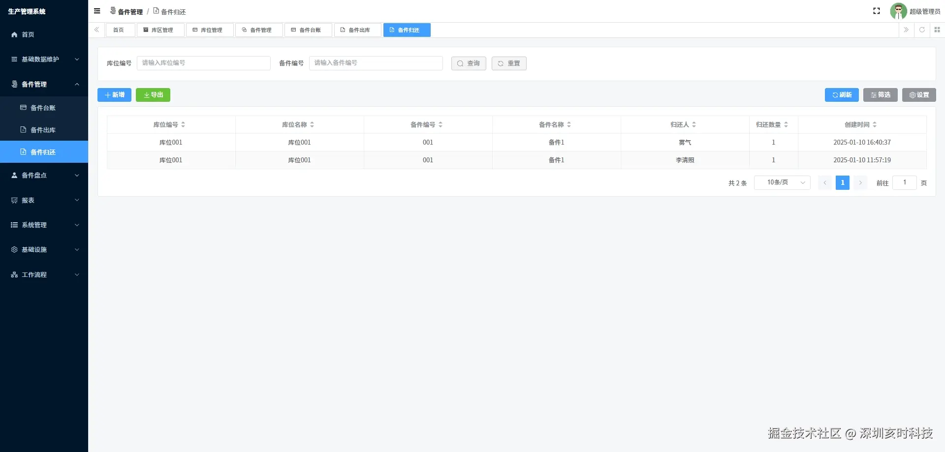The image size is (945, 452).
Task: Click the 查询 search button
Action: pyautogui.click(x=469, y=63)
